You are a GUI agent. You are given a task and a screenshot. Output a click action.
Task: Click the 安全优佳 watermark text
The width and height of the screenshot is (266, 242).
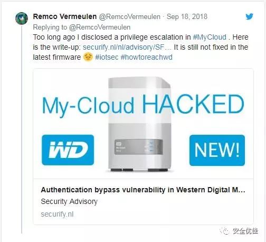245,231
